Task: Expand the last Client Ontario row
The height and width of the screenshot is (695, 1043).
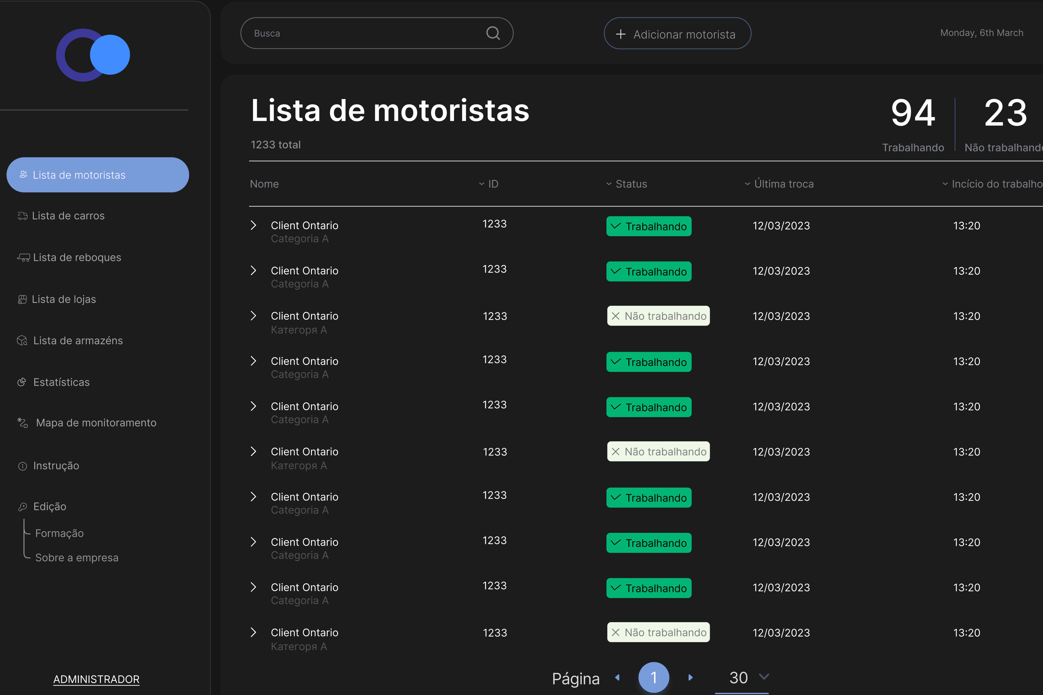Action: [253, 632]
